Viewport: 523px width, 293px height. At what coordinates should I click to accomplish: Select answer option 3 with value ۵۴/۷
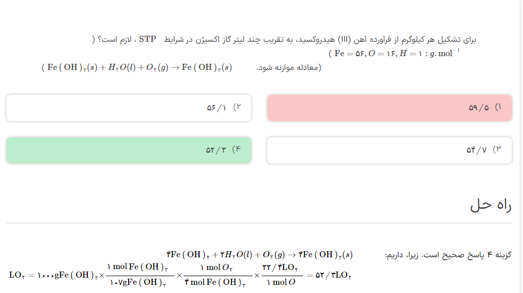coord(389,150)
